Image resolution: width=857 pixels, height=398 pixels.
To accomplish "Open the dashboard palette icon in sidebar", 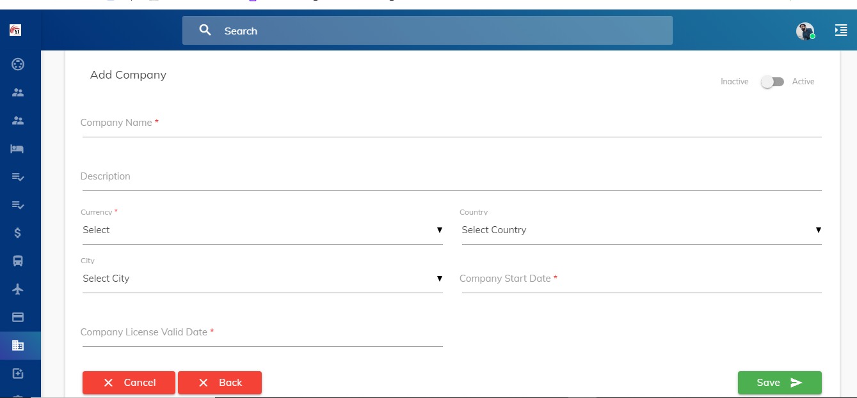I will (18, 64).
